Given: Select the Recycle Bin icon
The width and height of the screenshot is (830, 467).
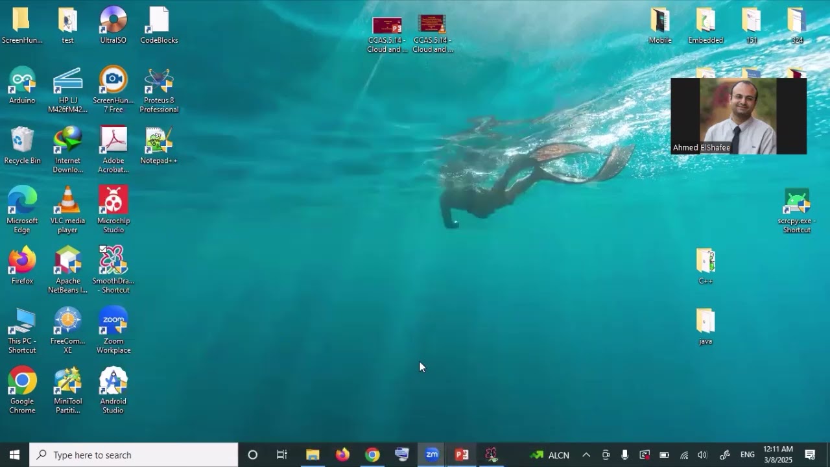Looking at the screenshot, I should 22,146.
